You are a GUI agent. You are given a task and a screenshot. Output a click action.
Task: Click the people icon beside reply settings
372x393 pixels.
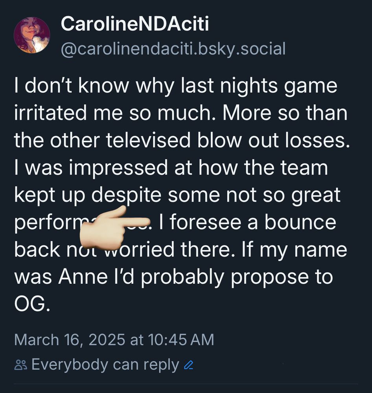(x=20, y=365)
